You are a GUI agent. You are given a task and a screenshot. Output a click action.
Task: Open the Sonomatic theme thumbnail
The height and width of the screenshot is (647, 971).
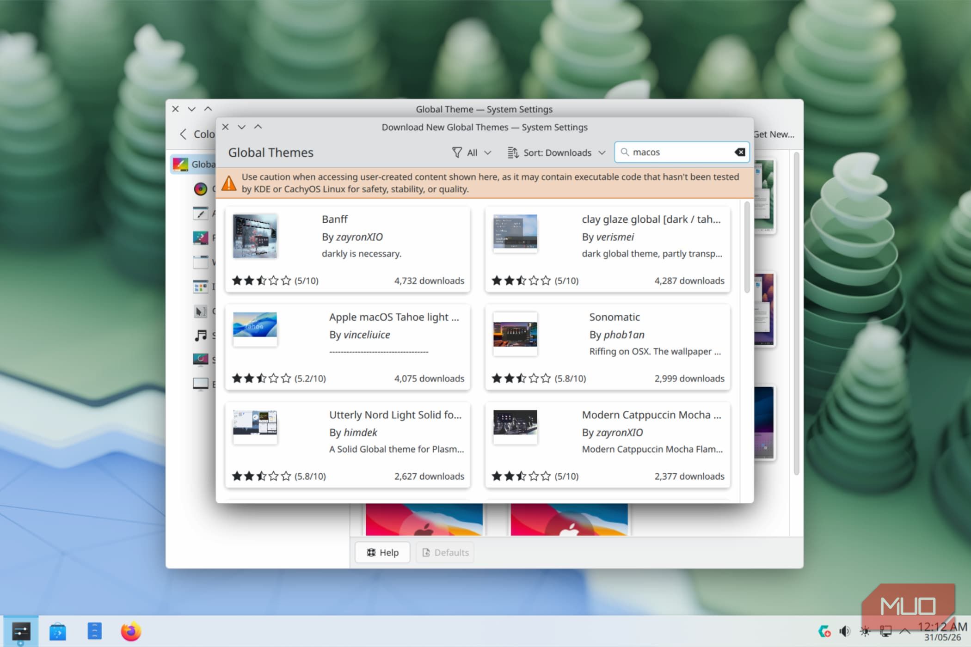515,334
